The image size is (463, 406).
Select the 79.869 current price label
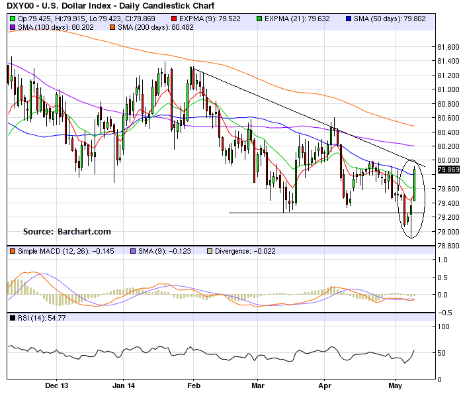[448, 170]
